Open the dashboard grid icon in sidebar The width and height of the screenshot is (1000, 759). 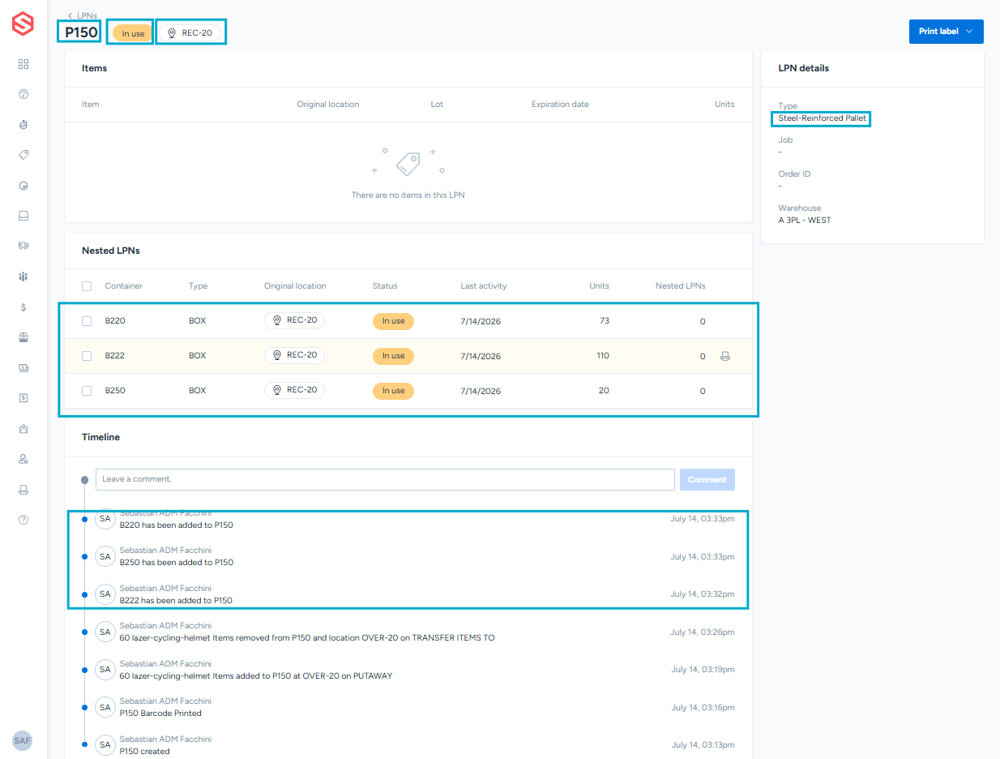tap(24, 63)
